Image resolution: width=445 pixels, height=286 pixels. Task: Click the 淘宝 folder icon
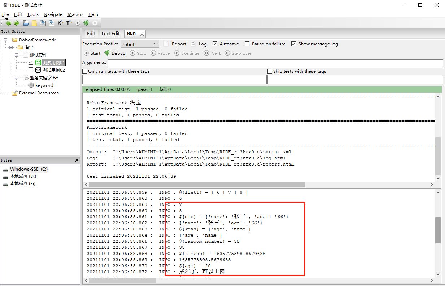click(x=21, y=47)
